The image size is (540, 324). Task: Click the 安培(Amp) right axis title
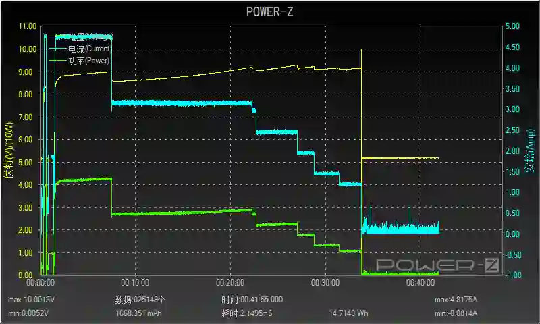[x=530, y=151]
